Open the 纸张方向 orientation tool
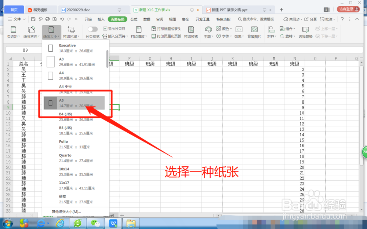This screenshot has height=229, width=367. [x=31, y=32]
